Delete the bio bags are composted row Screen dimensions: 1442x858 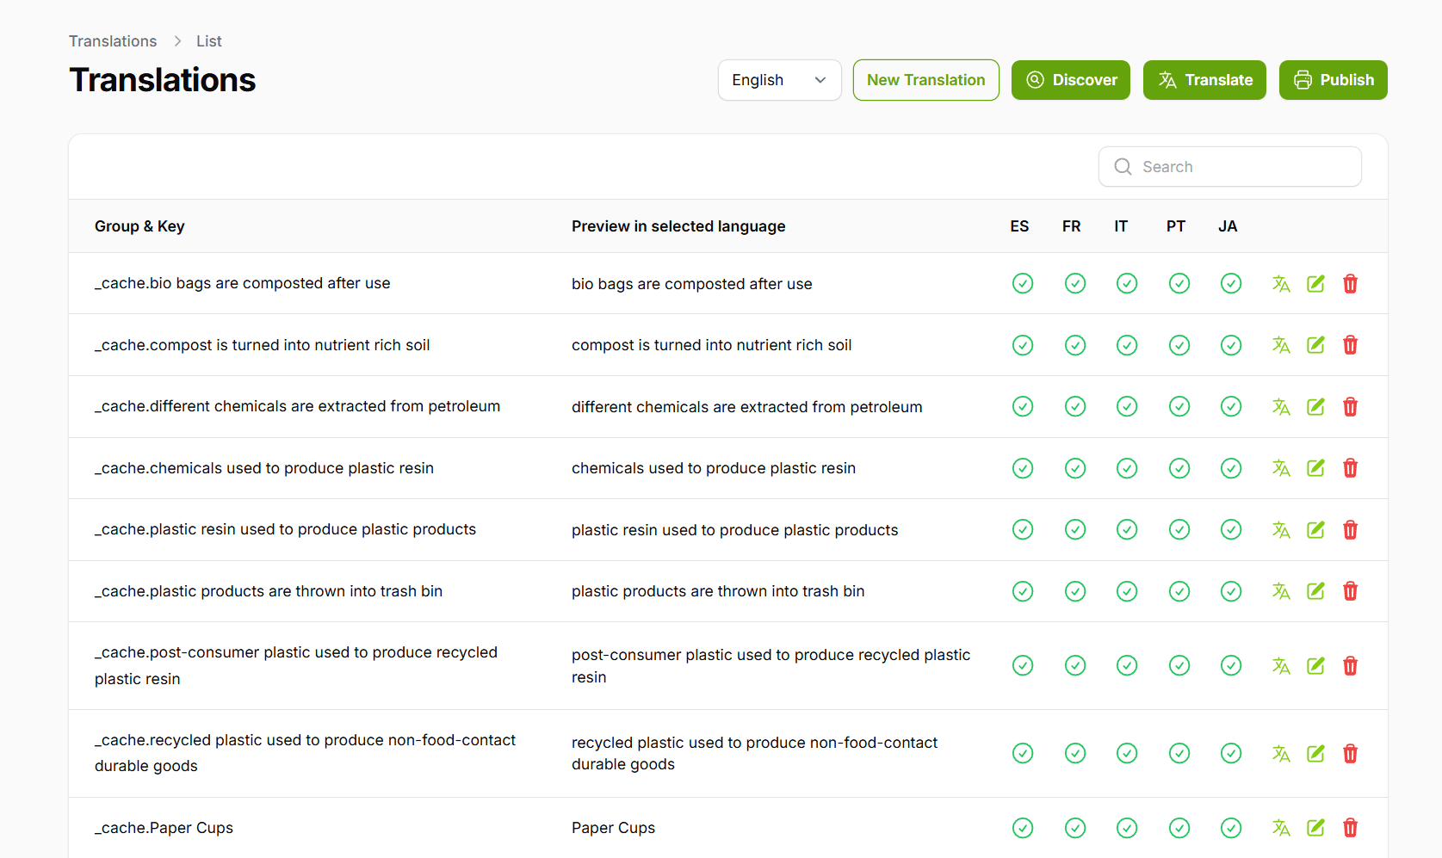coord(1350,283)
